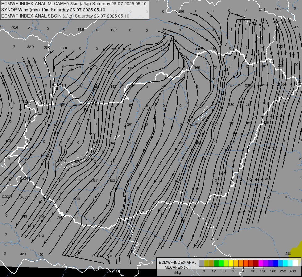Screen dimensions: 302x277
Task: Click the map value 56.7
Action: pos(278,9)
